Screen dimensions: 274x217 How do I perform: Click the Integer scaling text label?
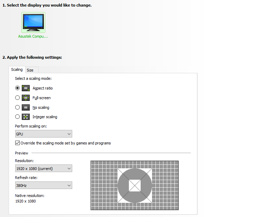[45, 117]
